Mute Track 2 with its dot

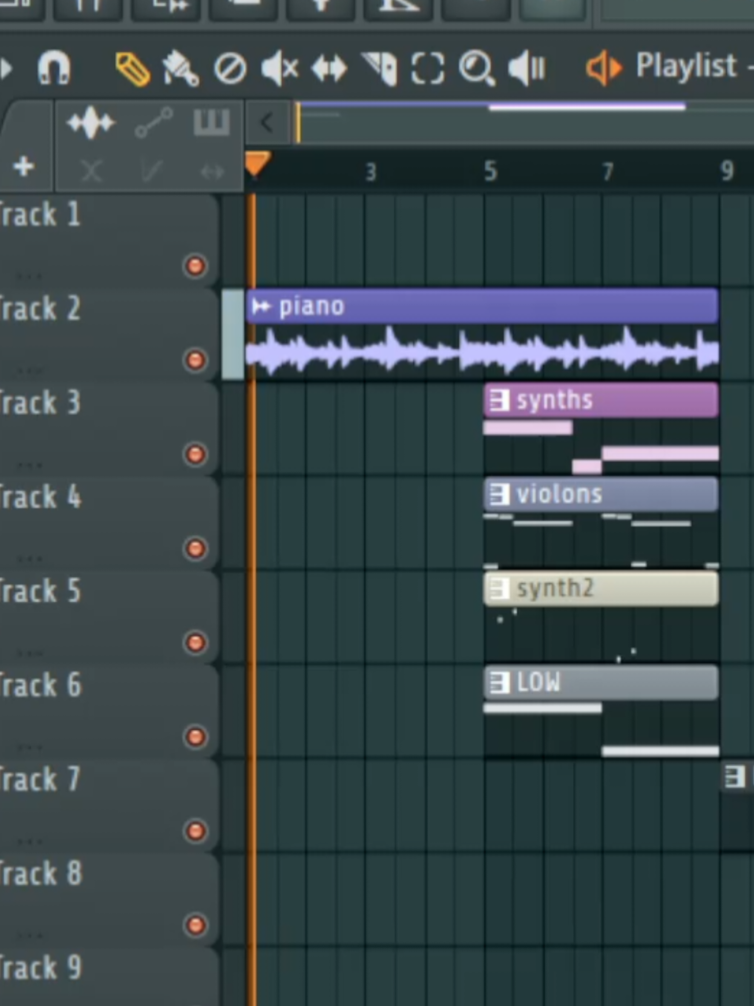tap(195, 360)
